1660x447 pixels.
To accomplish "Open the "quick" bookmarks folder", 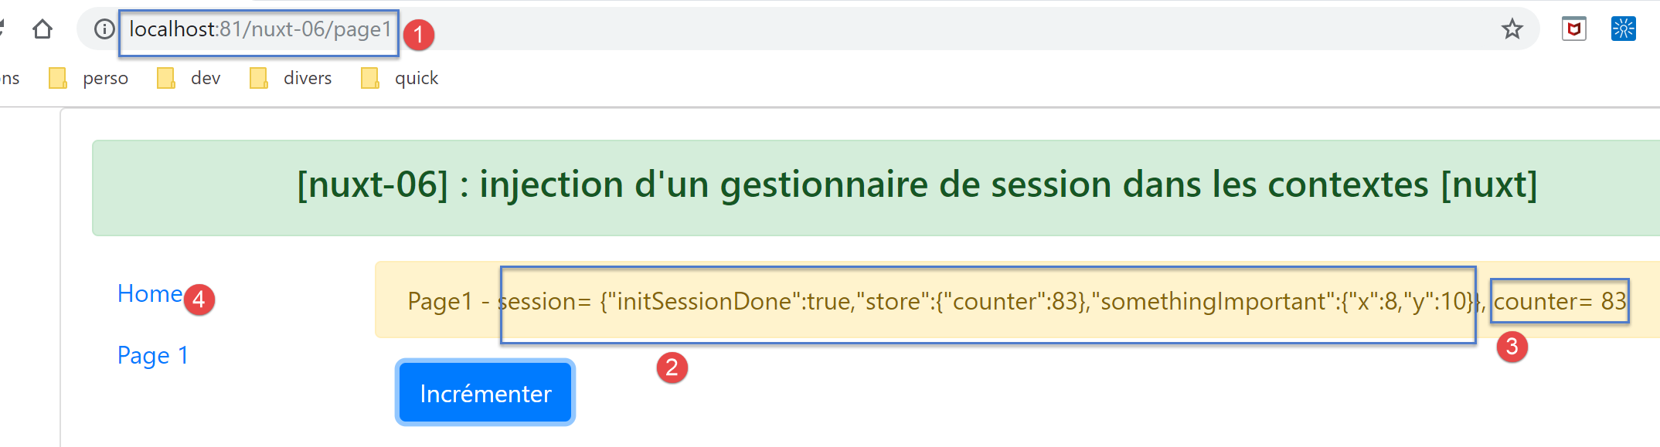I will point(401,78).
